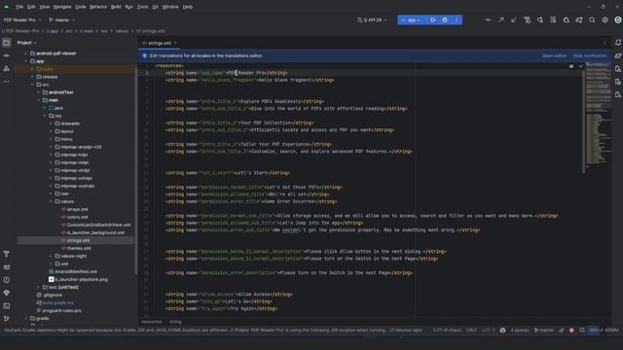
Task: Select build.gradle.kts in project tree
Action: [x=55, y=302]
